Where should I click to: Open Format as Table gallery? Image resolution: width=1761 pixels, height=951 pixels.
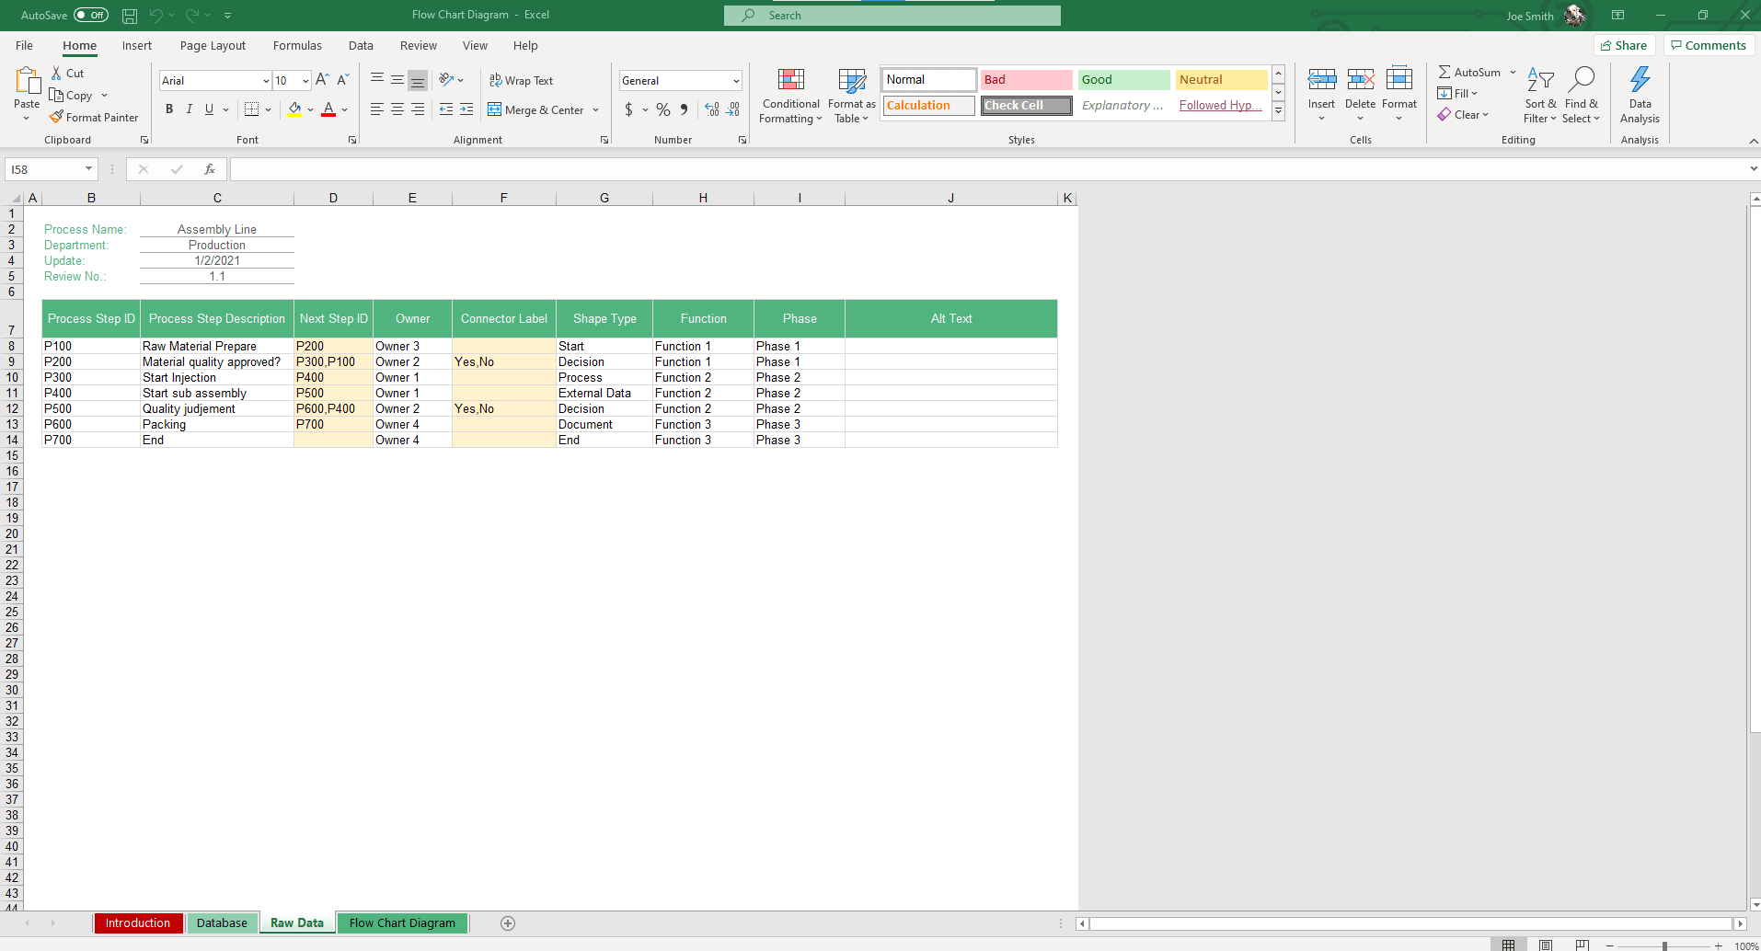click(x=852, y=96)
